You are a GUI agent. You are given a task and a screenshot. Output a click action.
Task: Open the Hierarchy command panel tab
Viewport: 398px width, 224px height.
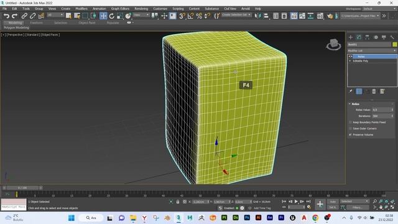[368, 37]
